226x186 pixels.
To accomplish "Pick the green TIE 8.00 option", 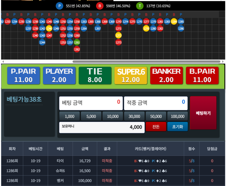I will coord(95,75).
